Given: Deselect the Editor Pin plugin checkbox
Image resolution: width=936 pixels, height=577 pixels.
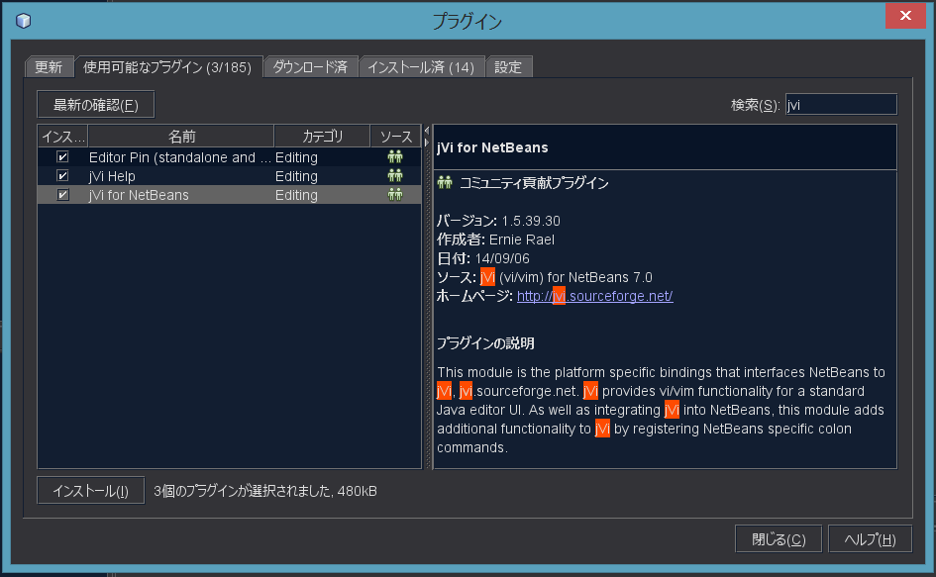Looking at the screenshot, I should 61,157.
